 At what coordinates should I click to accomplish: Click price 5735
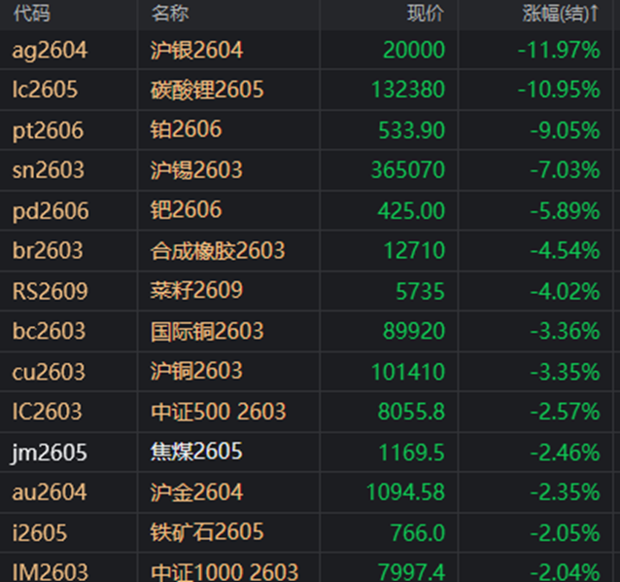tap(421, 291)
